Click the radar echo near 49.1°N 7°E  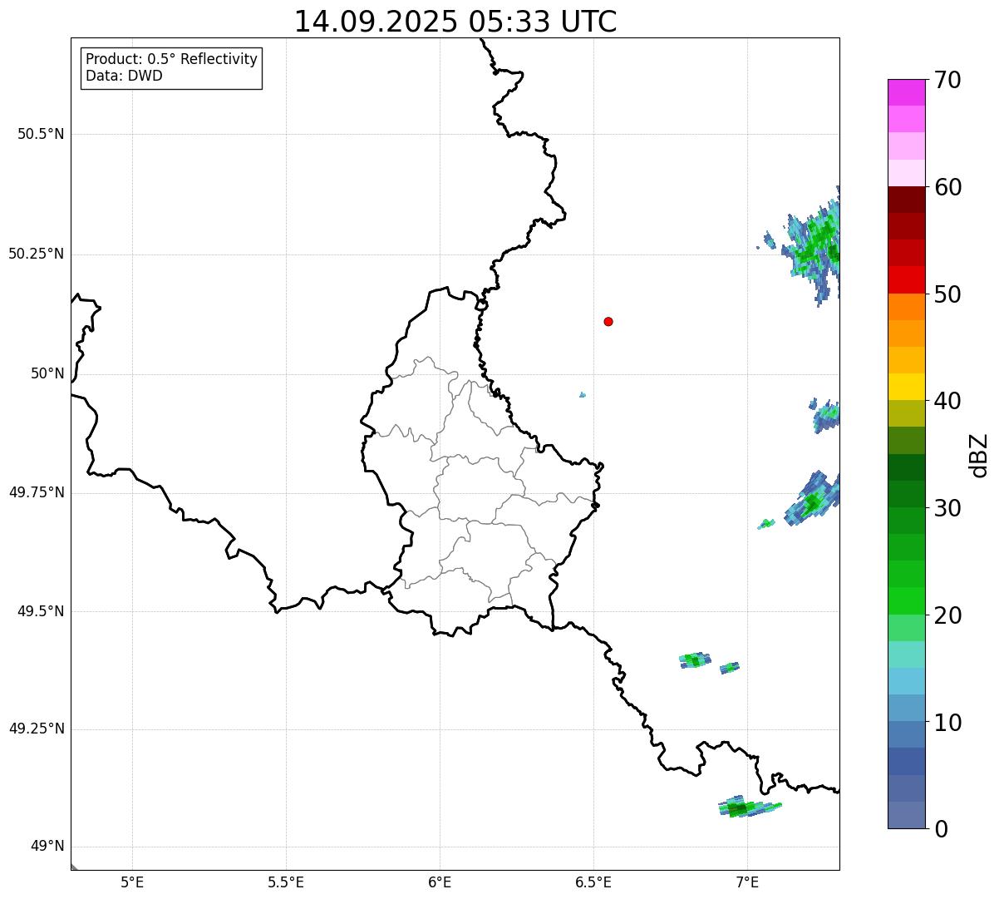[x=748, y=808]
